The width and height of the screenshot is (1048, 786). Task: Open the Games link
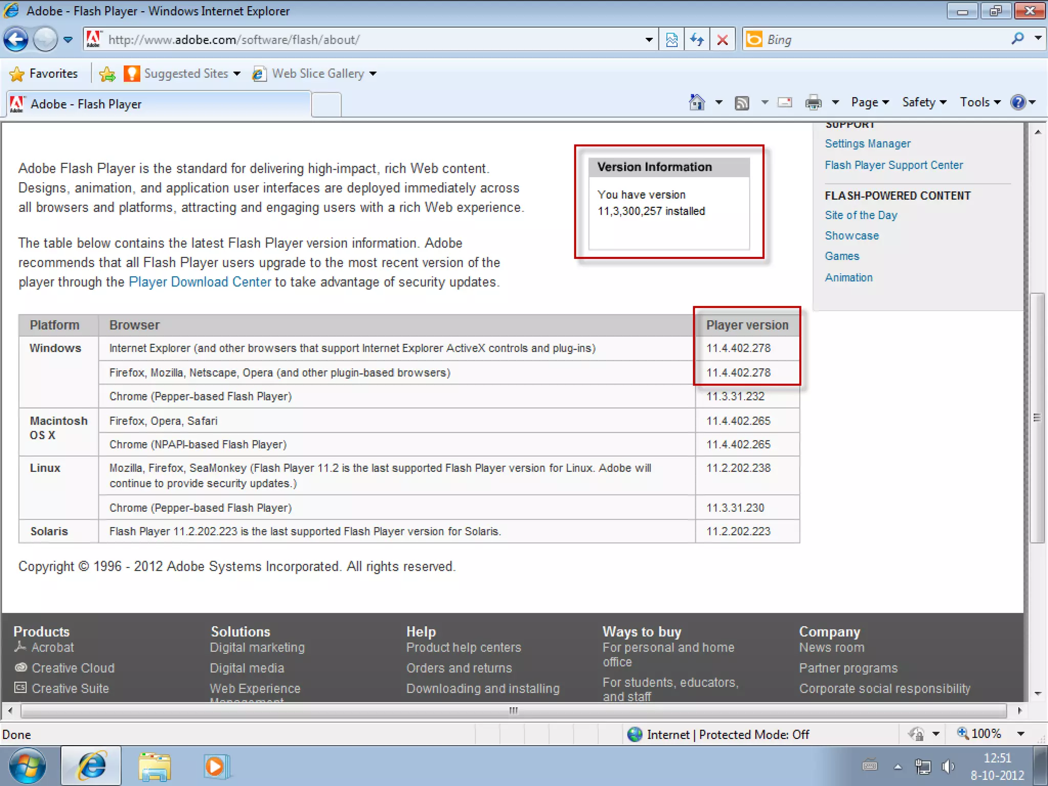(x=842, y=256)
